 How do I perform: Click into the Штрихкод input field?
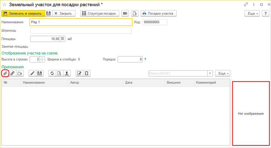click(x=81, y=30)
